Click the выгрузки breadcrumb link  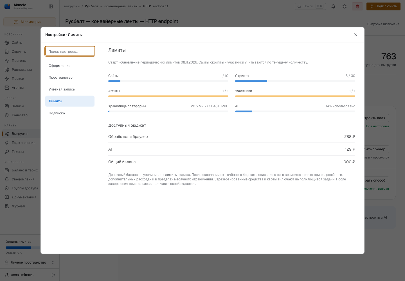click(x=72, y=6)
